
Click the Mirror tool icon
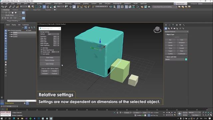[x=111, y=7]
